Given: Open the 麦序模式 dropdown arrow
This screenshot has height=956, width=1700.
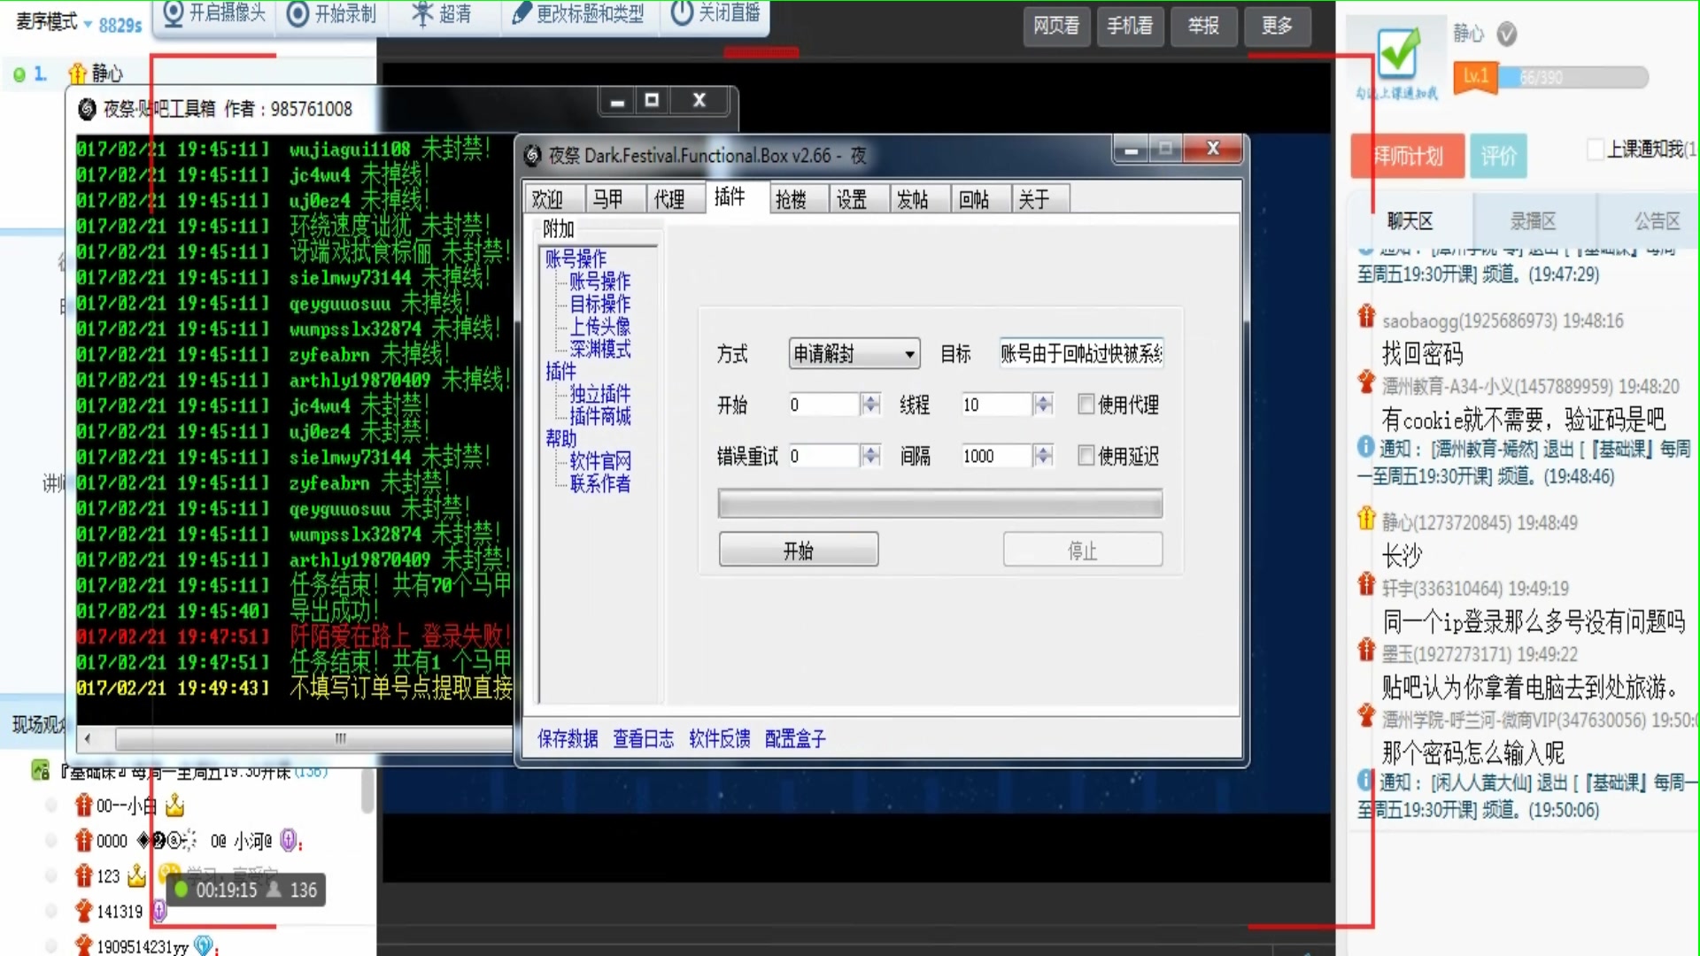Looking at the screenshot, I should [88, 25].
